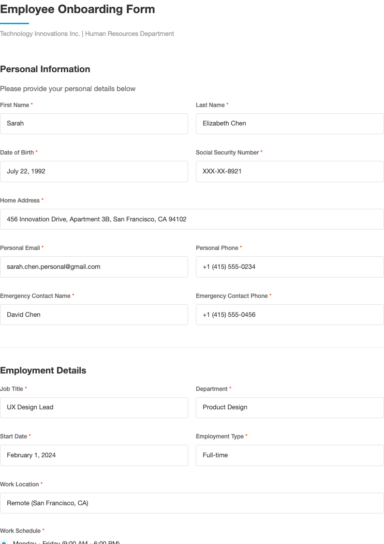The image size is (384, 544).
Task: Click the Work Location input field
Action: [192, 503]
